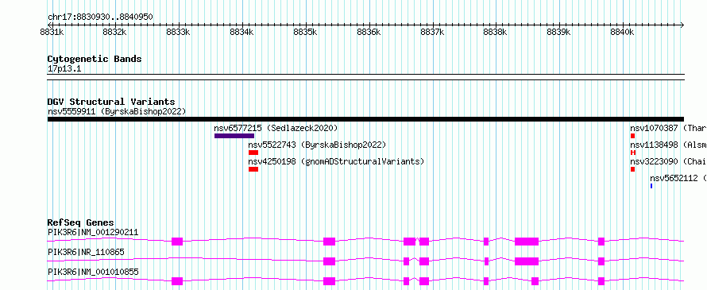Select the red square under nsv1070387
This screenshot has height=290, width=707.
[632, 136]
